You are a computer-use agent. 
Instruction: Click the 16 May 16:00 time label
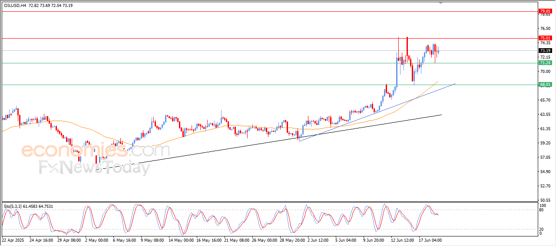coord(208,239)
